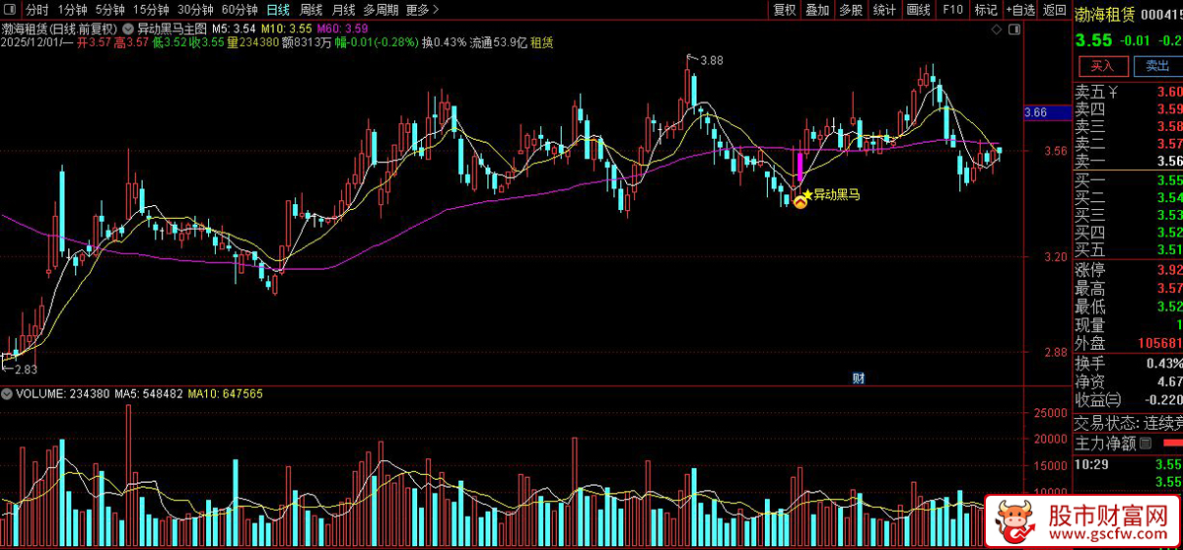Image resolution: width=1183 pixels, height=550 pixels.
Task: Click the 买一 order row
Action: tap(1128, 180)
